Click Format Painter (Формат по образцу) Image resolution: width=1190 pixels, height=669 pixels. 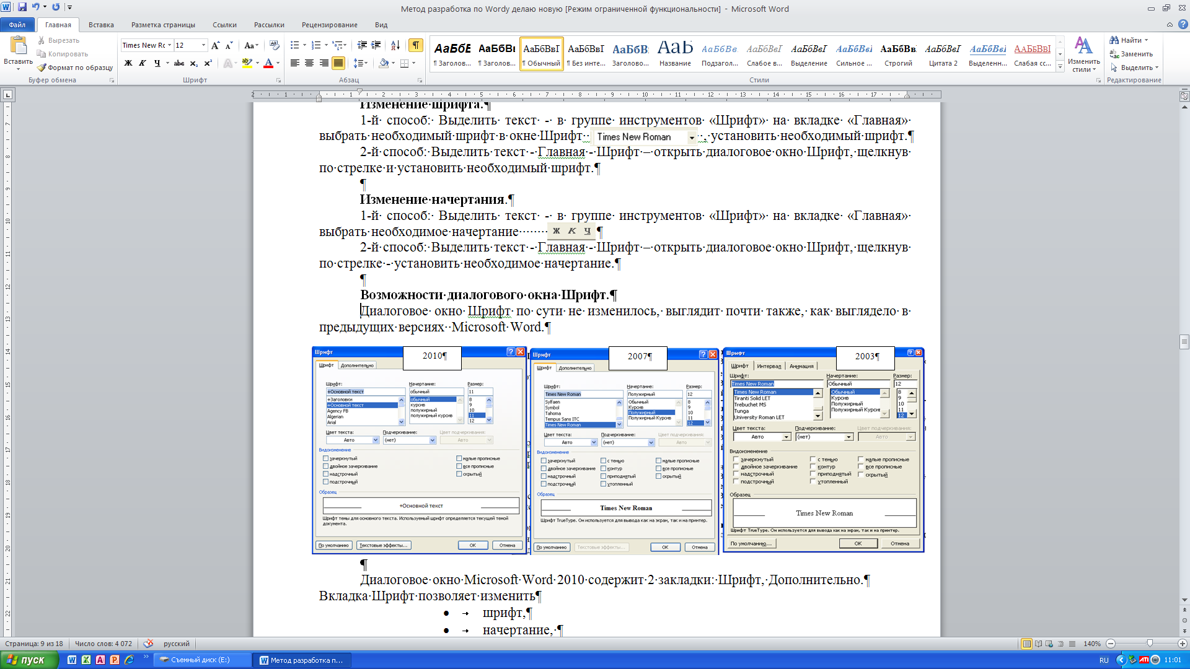(x=75, y=68)
